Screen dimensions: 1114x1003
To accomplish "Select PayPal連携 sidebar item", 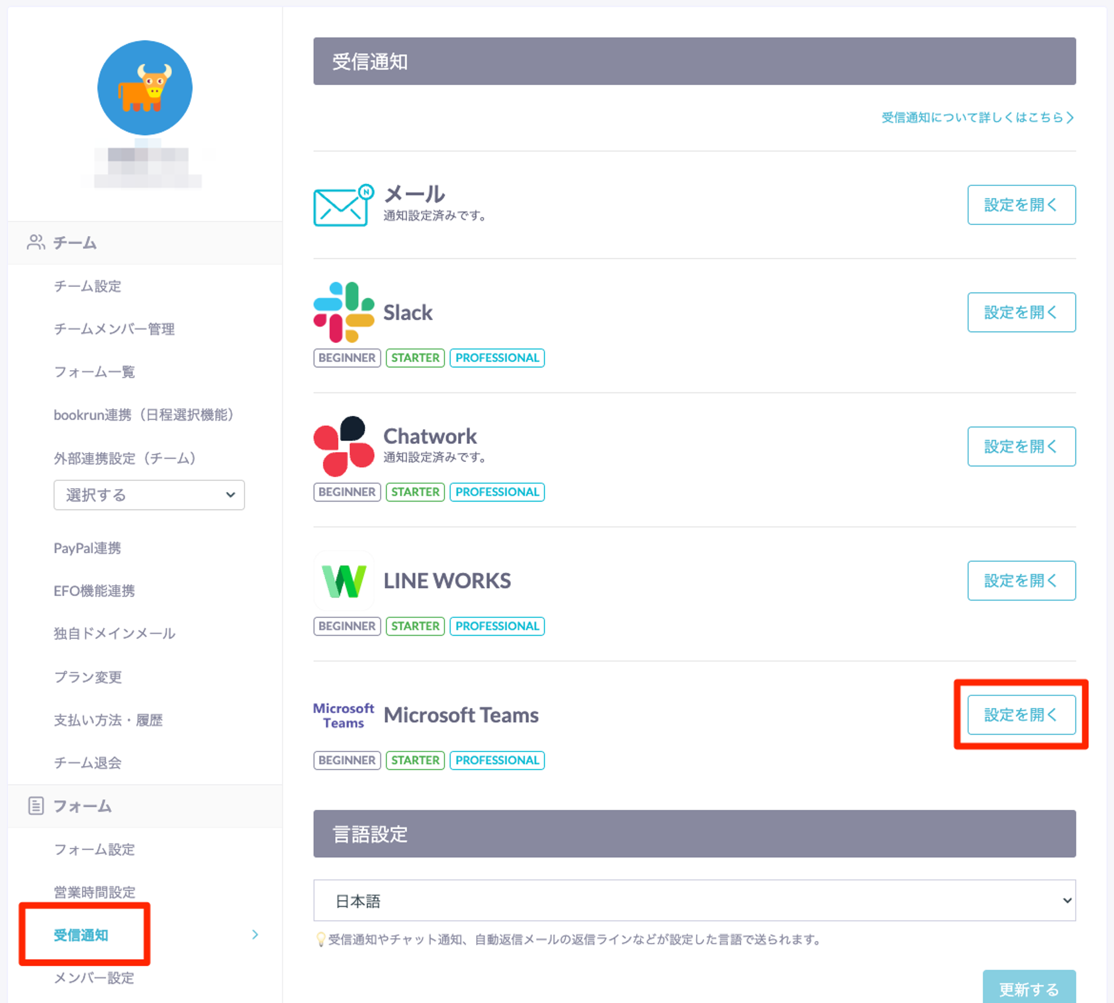I will (x=87, y=548).
